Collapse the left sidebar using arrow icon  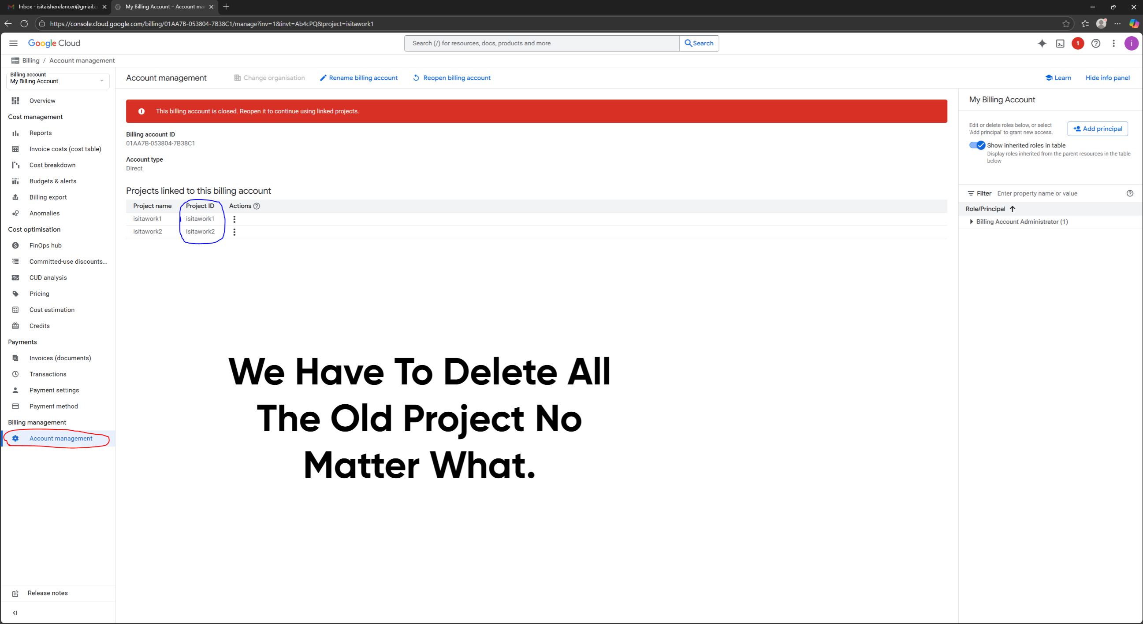tap(15, 613)
